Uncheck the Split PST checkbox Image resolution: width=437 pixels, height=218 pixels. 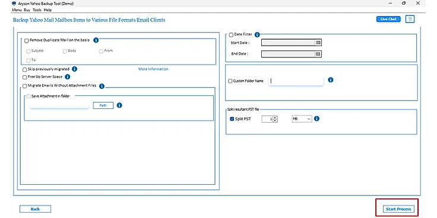click(x=232, y=119)
